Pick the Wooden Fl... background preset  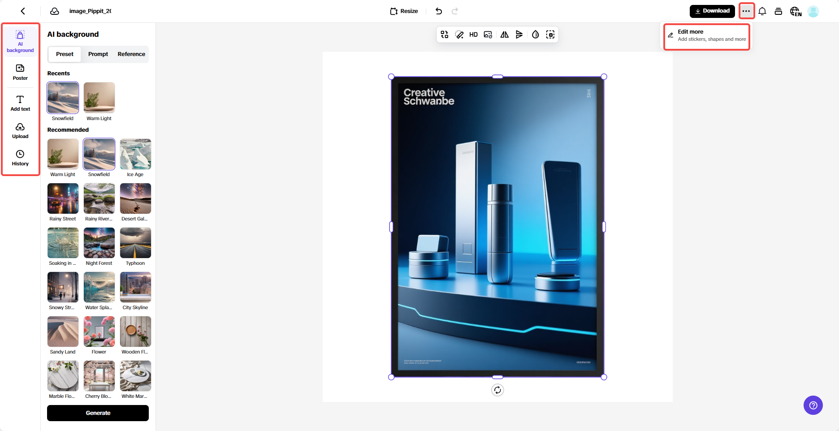[135, 331]
